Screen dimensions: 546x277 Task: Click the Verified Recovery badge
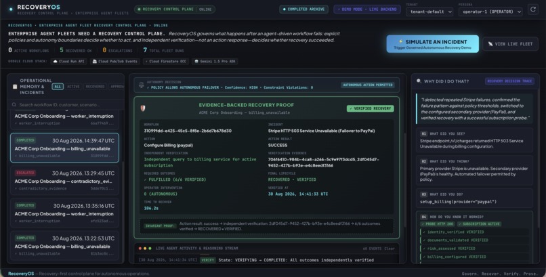click(x=370, y=108)
